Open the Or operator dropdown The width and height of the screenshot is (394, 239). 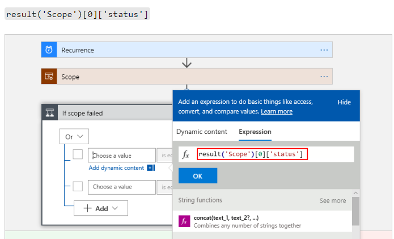(x=74, y=136)
